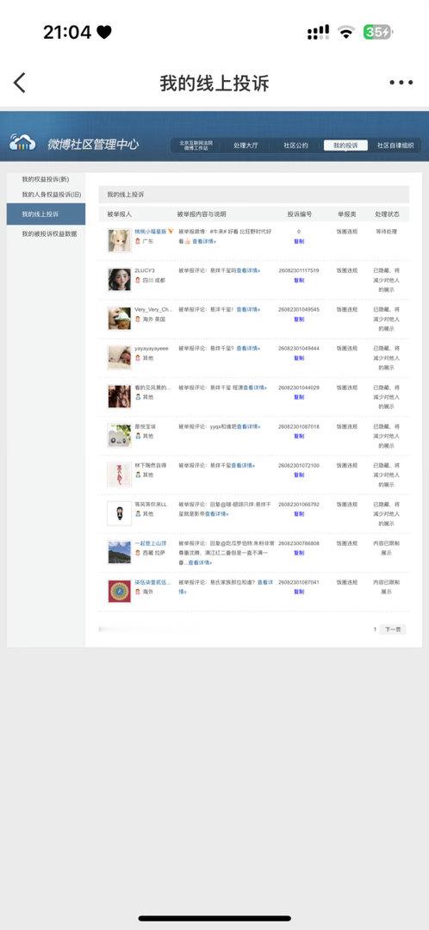This screenshot has width=429, height=930.
Task: Tap the battery indicator in status bar
Action: click(x=378, y=32)
